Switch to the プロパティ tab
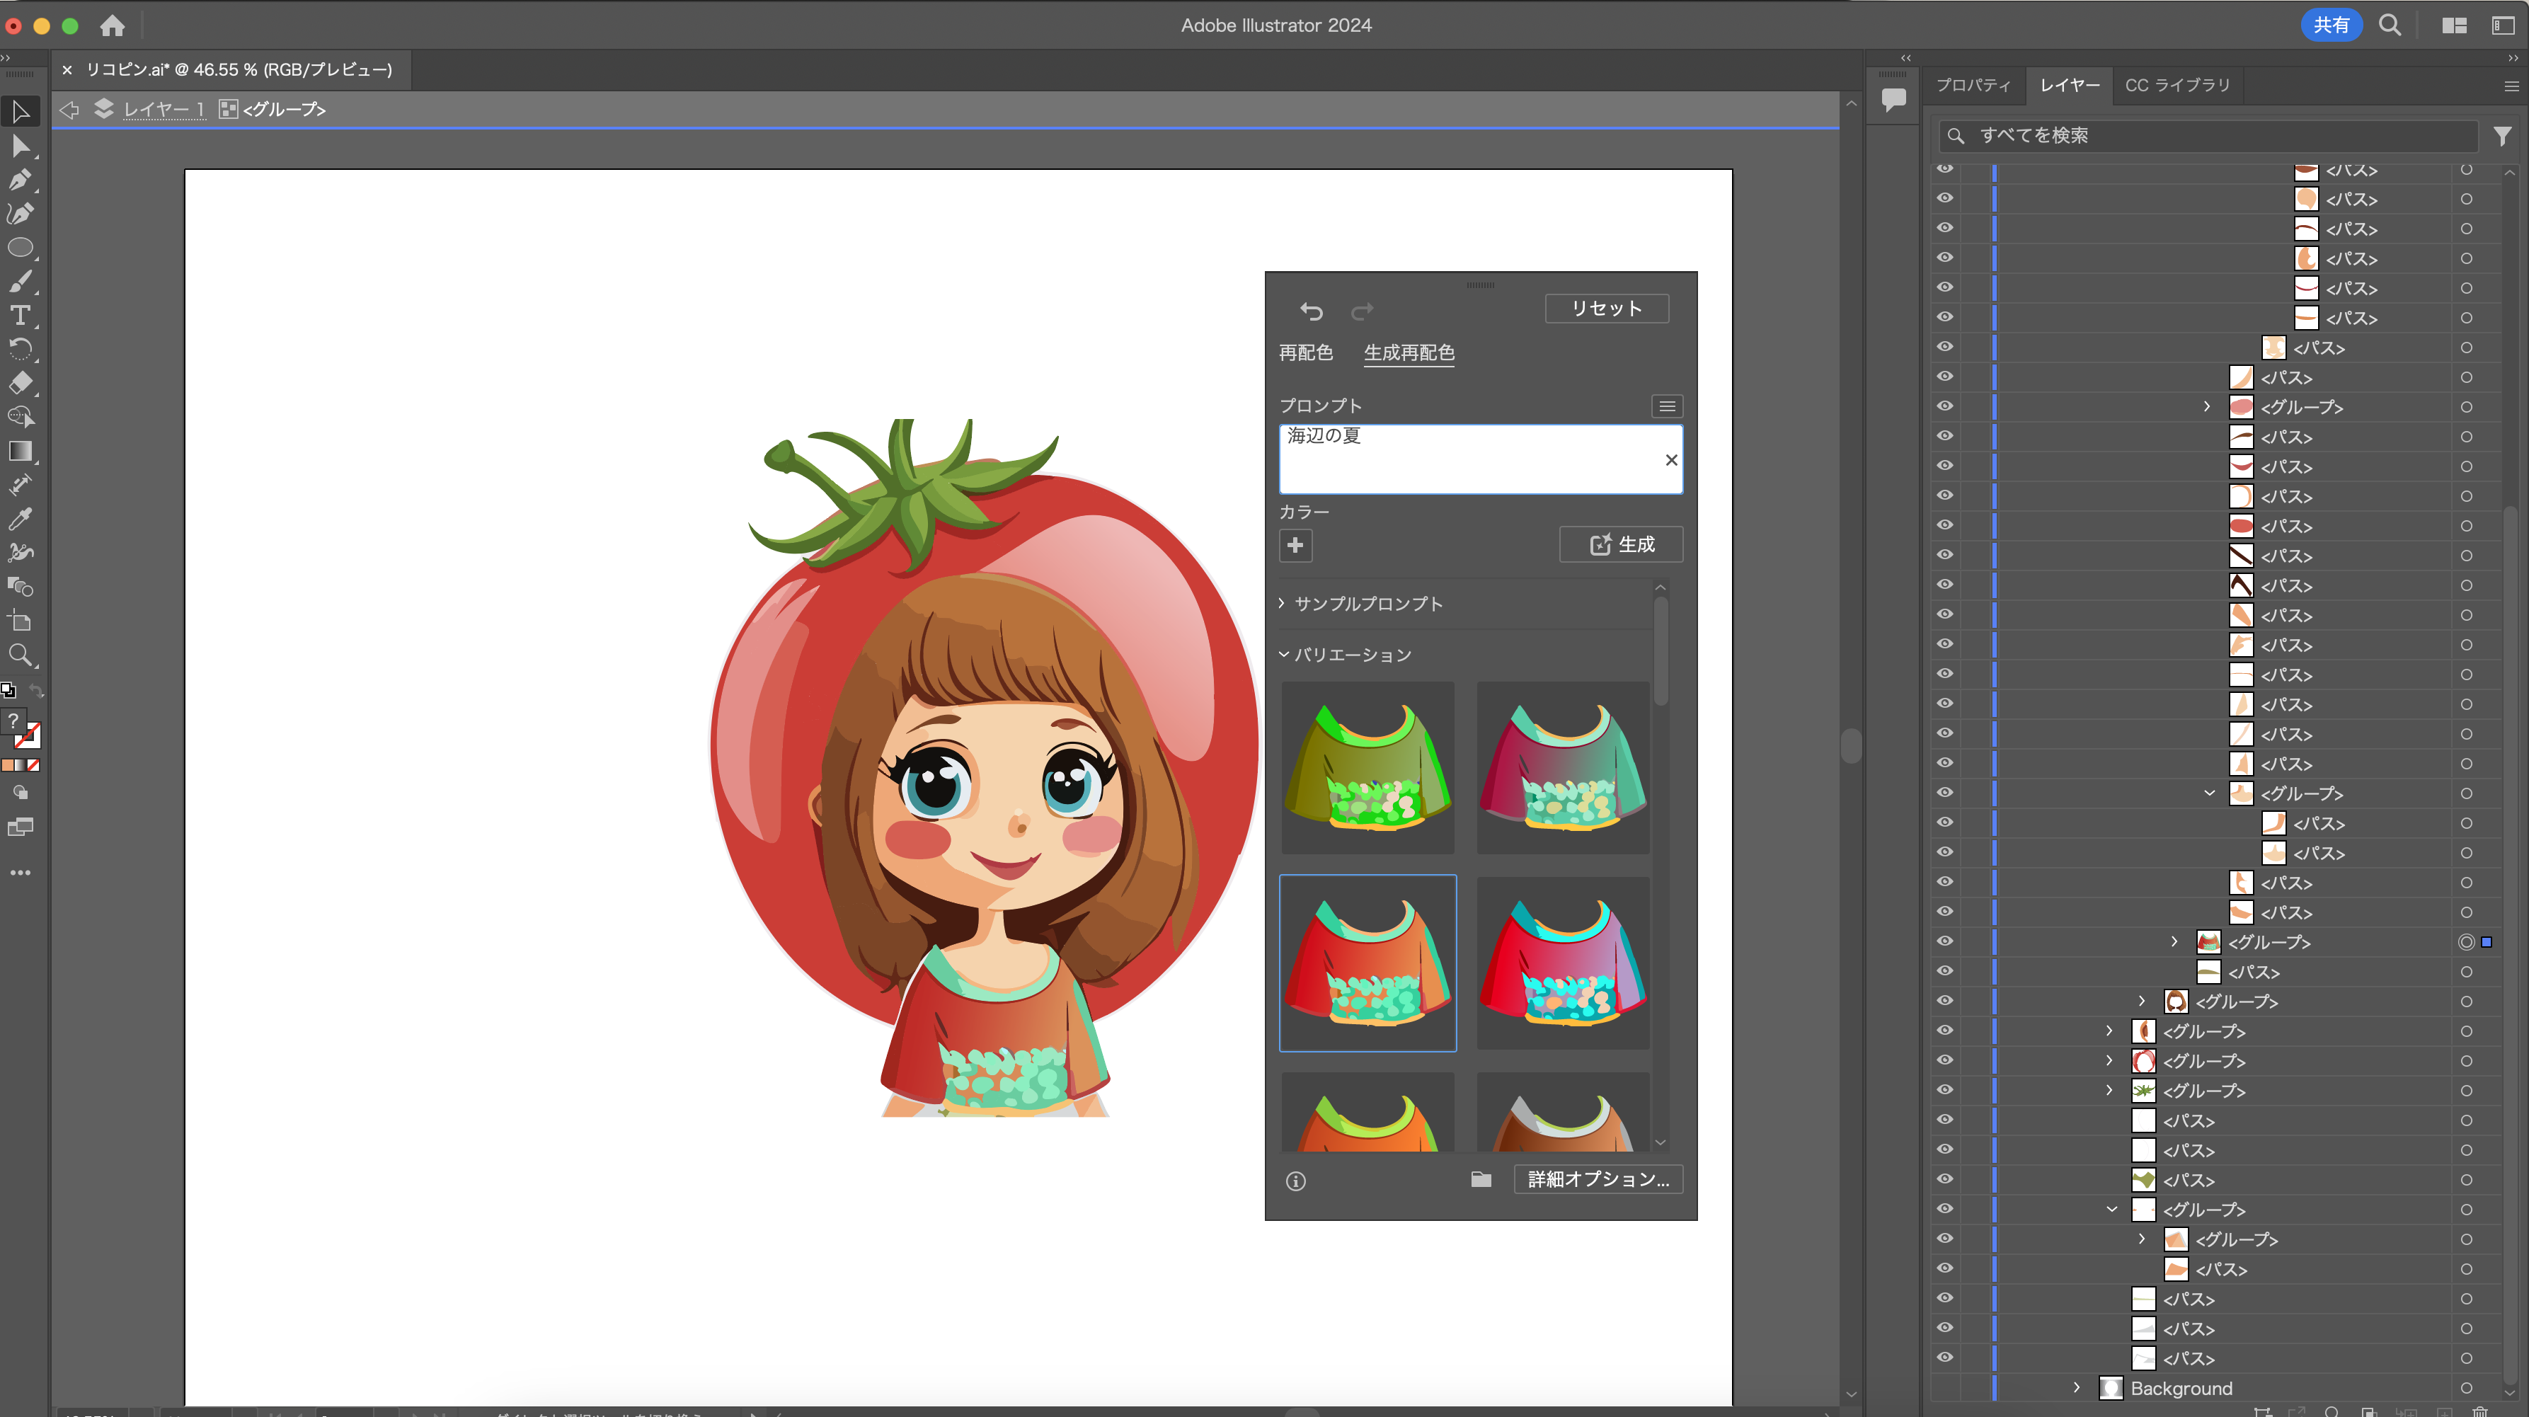Screen dimensions: 2529x1417 [x=1973, y=86]
